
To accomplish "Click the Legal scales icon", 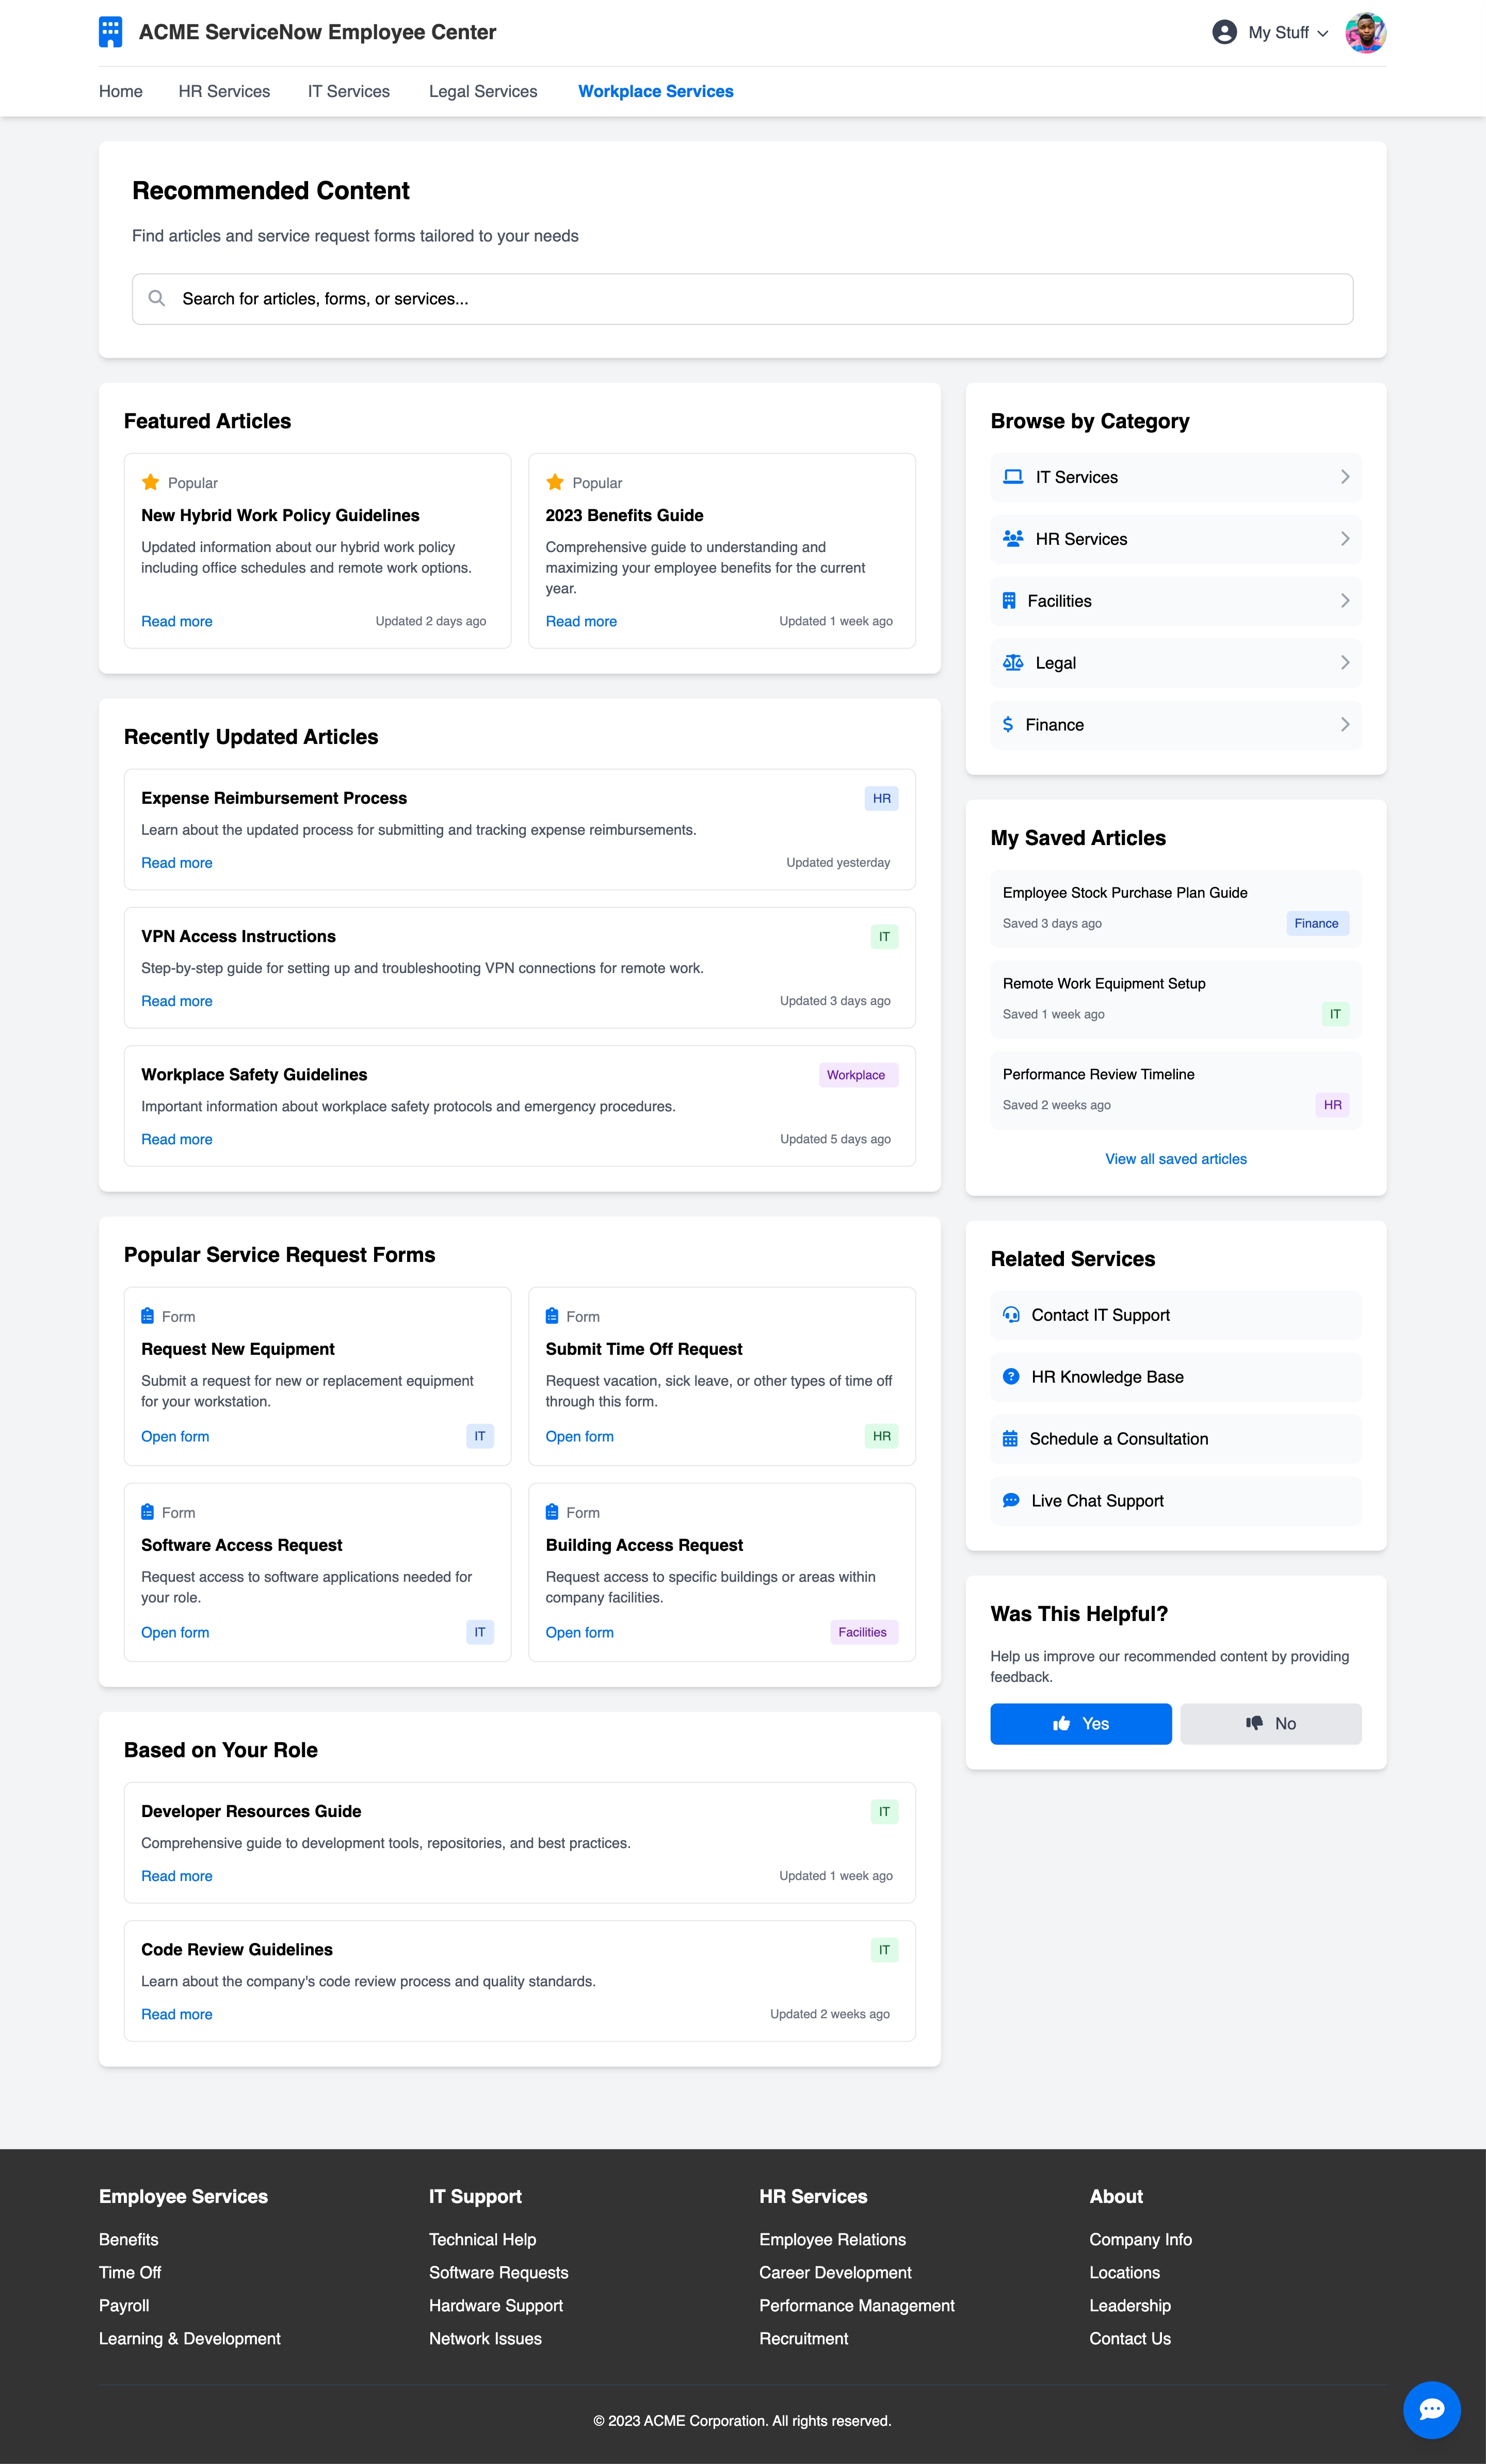I will (1012, 662).
